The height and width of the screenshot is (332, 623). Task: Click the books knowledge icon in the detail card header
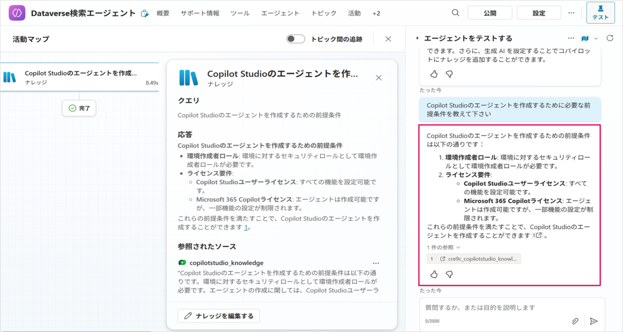(188, 77)
